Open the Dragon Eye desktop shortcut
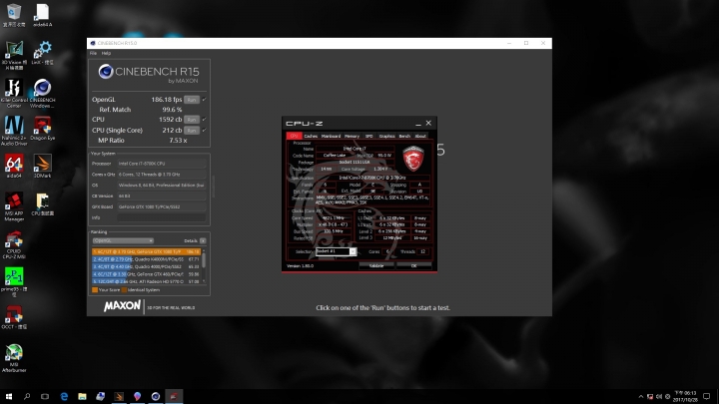 [42, 129]
